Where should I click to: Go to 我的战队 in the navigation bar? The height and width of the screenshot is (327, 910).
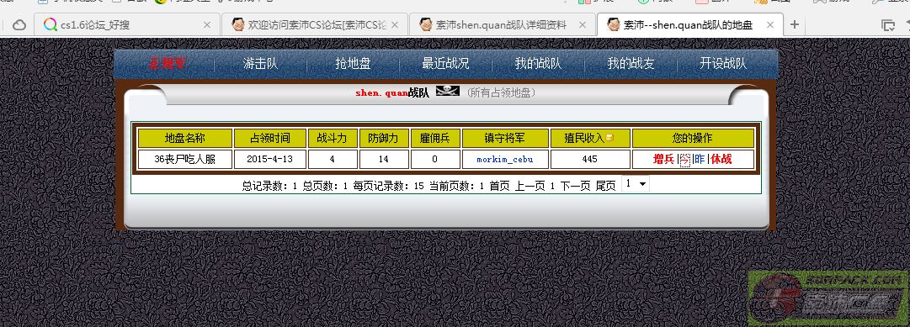tap(538, 64)
